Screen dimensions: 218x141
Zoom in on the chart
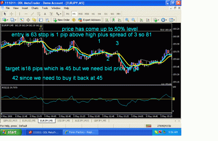tap(127, 20)
